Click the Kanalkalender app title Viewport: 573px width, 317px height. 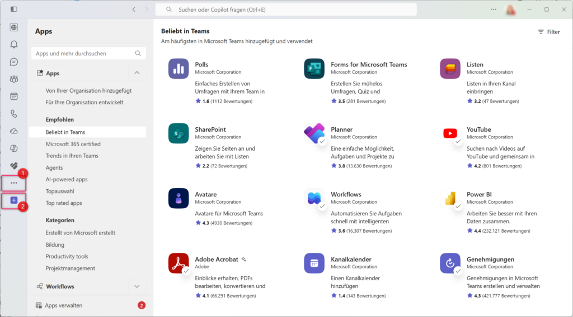click(351, 260)
